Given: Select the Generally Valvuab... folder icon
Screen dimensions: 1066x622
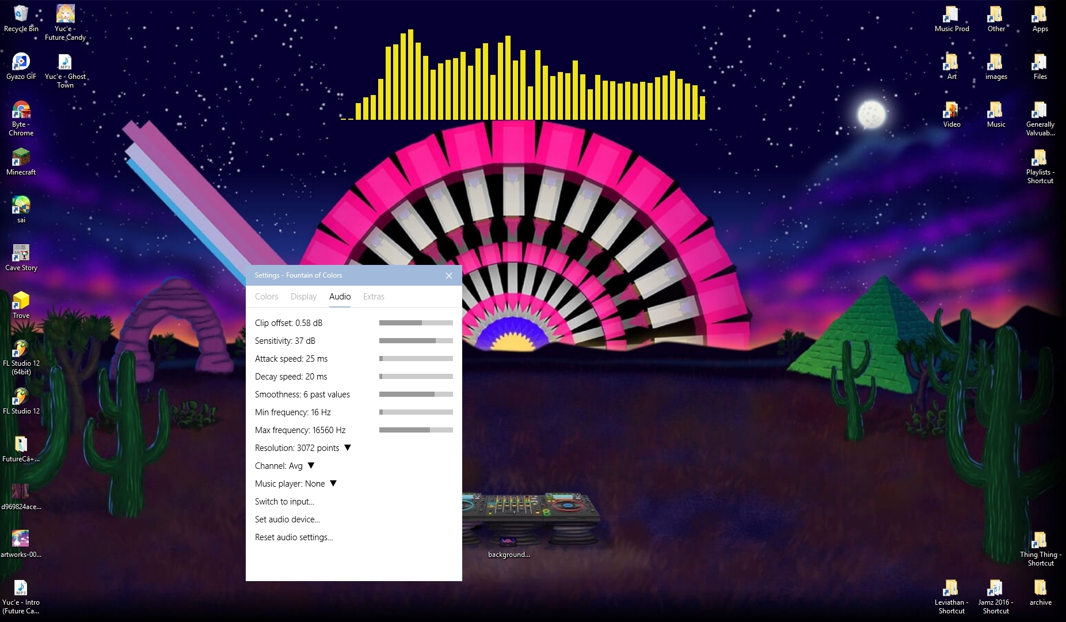Looking at the screenshot, I should [x=1040, y=119].
